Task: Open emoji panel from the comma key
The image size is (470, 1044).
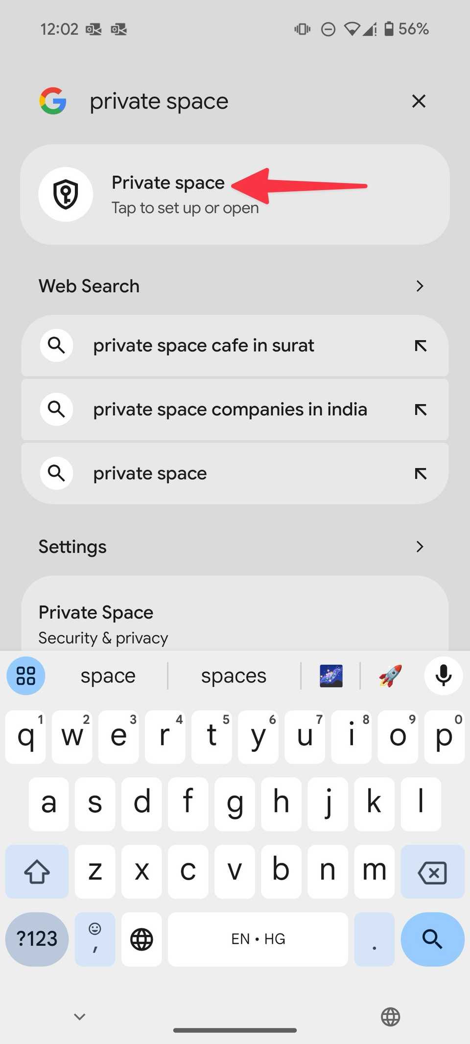Action: 95,939
